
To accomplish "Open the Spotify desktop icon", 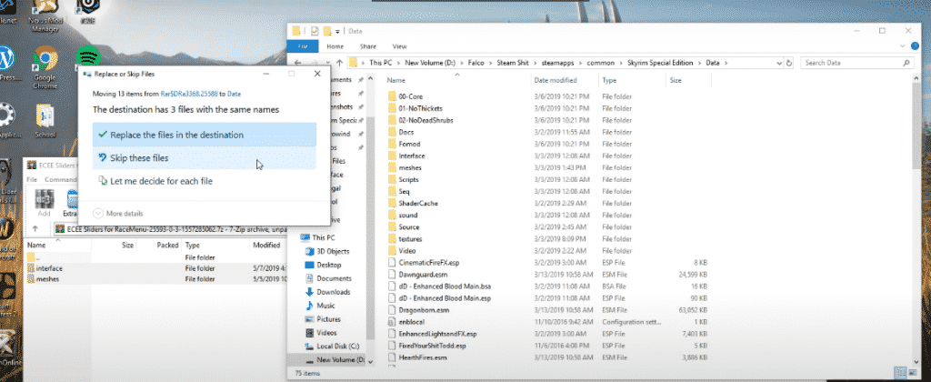I will coord(88,57).
